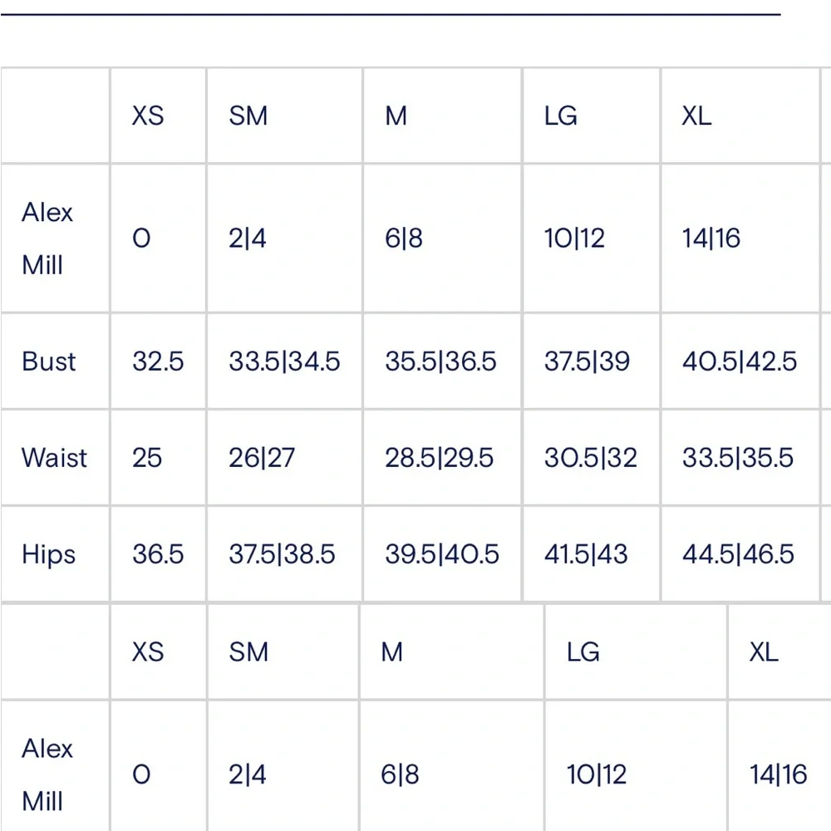This screenshot has height=831, width=831.
Task: Select the SM header in top table
Action: (x=284, y=116)
